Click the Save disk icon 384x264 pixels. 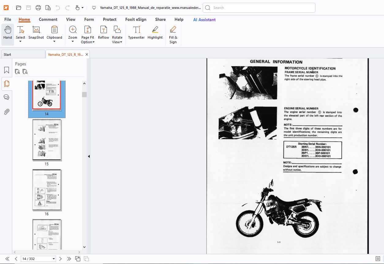[x=28, y=8]
